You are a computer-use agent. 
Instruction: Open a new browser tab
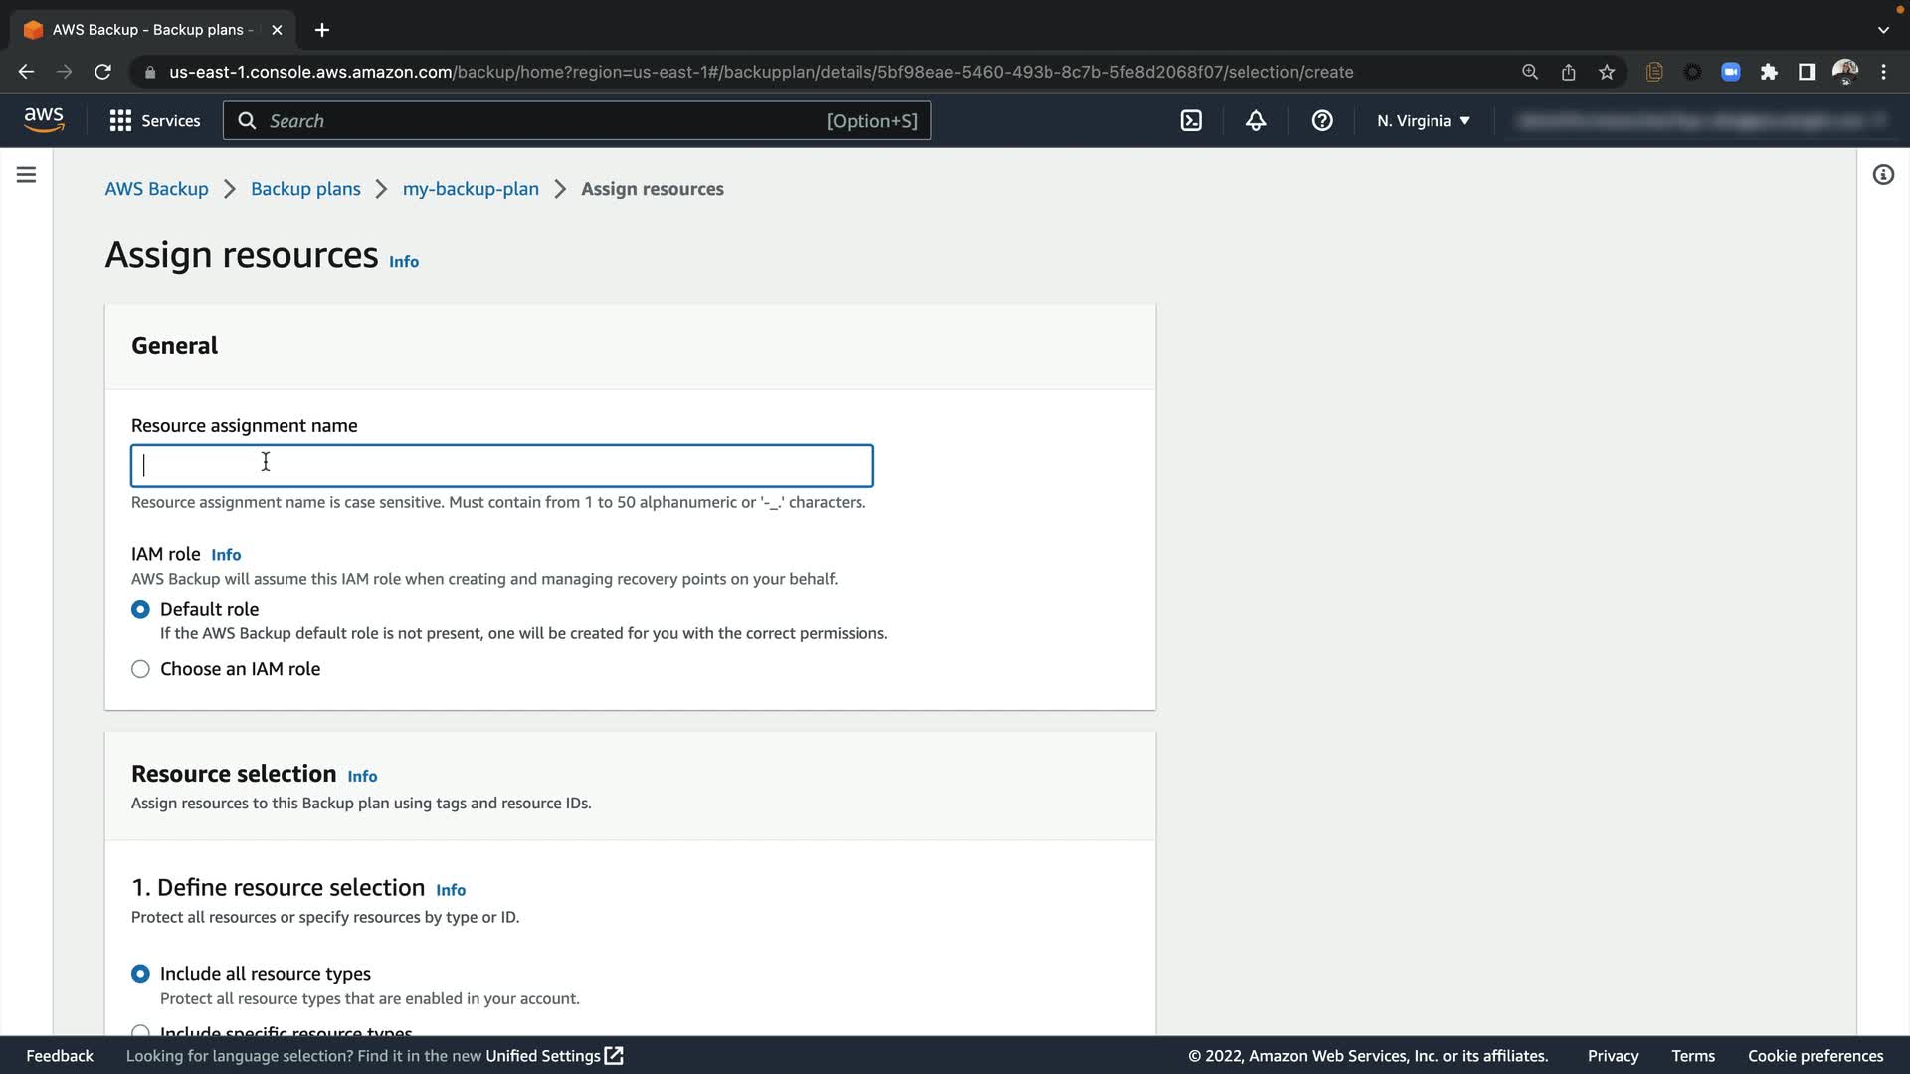(x=322, y=30)
